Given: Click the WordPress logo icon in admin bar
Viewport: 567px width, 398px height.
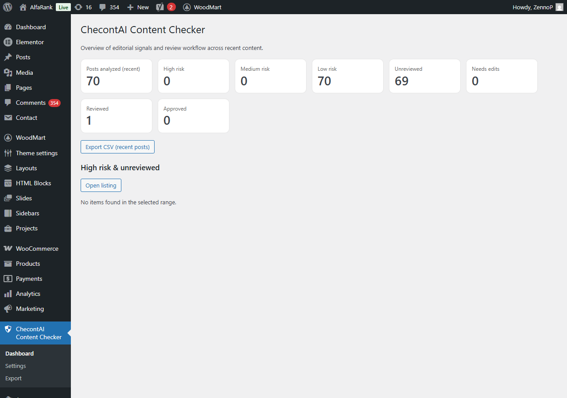Looking at the screenshot, I should pos(8,7).
